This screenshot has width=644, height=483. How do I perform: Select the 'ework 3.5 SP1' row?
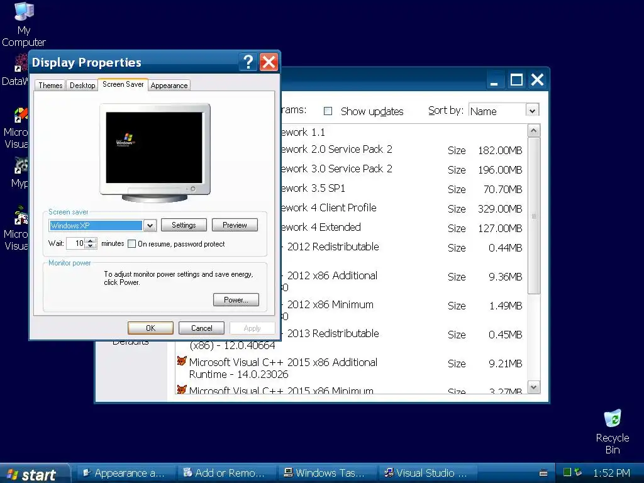pos(403,189)
